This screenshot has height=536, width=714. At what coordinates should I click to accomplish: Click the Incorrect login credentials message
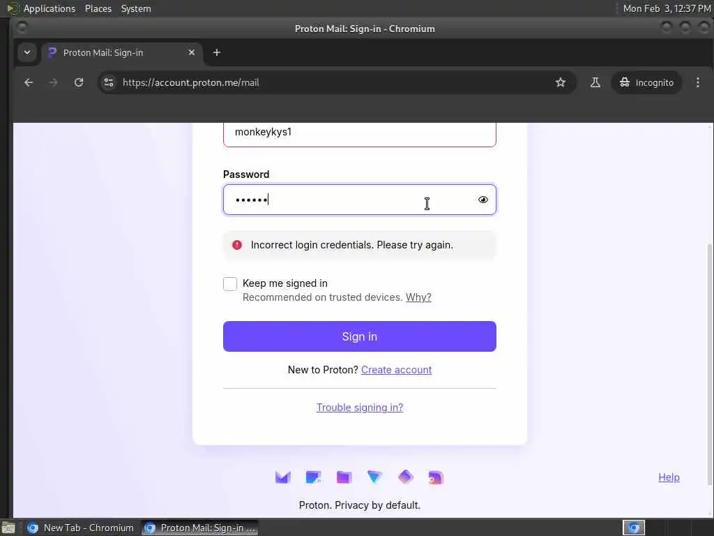351,245
